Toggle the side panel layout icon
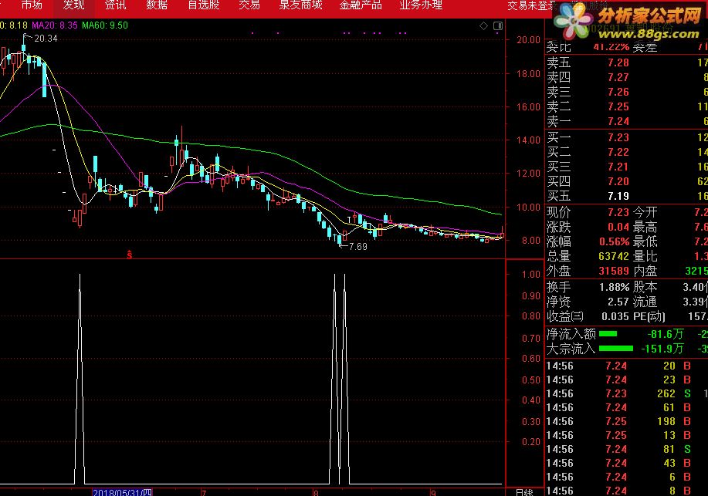 click(498, 25)
